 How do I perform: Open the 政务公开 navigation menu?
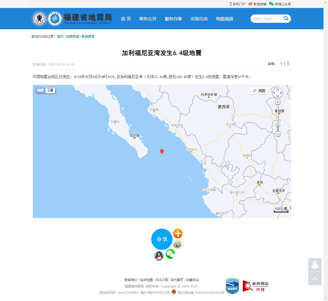point(148,19)
